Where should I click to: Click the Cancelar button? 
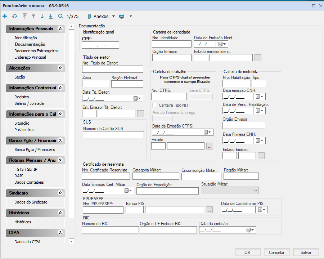[276, 253]
